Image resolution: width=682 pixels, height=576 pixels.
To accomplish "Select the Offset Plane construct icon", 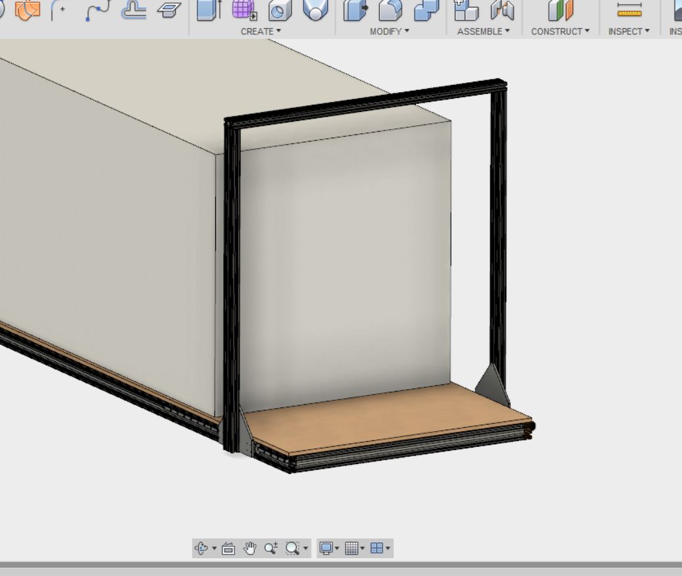I will click(562, 10).
